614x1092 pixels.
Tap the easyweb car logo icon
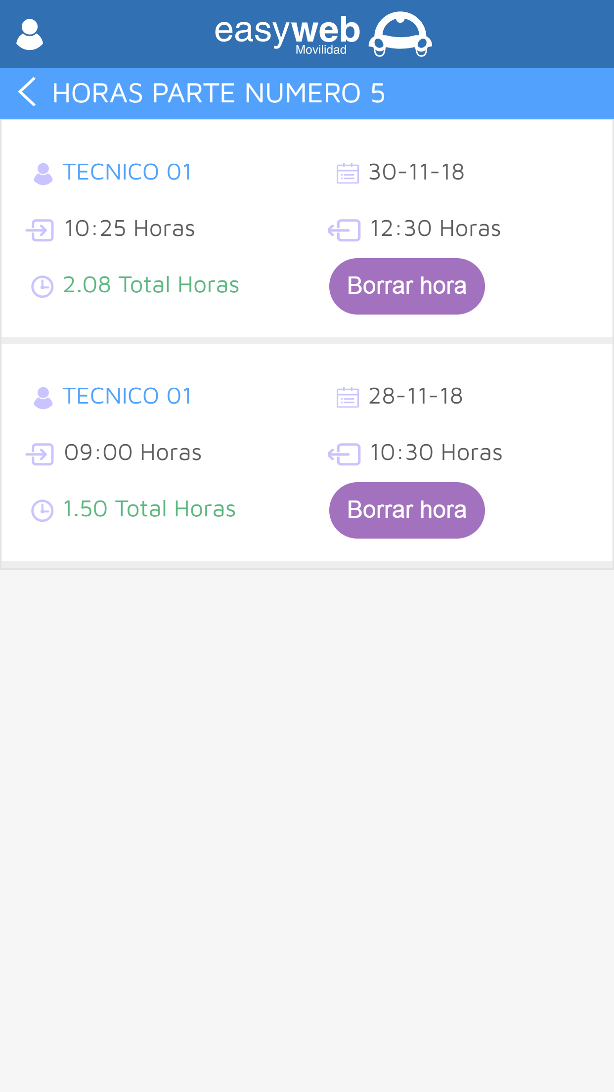[x=400, y=34]
